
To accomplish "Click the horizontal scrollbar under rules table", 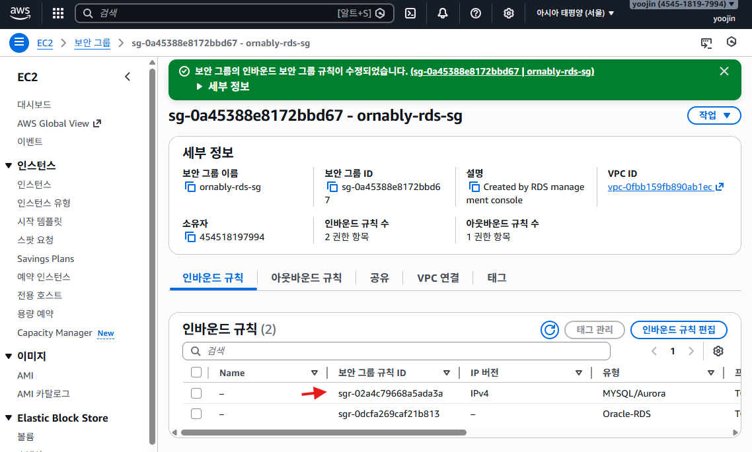I will pos(323,432).
